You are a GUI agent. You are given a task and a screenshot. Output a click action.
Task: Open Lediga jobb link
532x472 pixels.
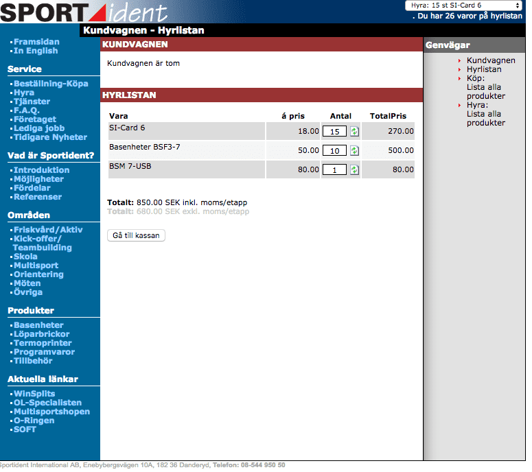click(39, 128)
